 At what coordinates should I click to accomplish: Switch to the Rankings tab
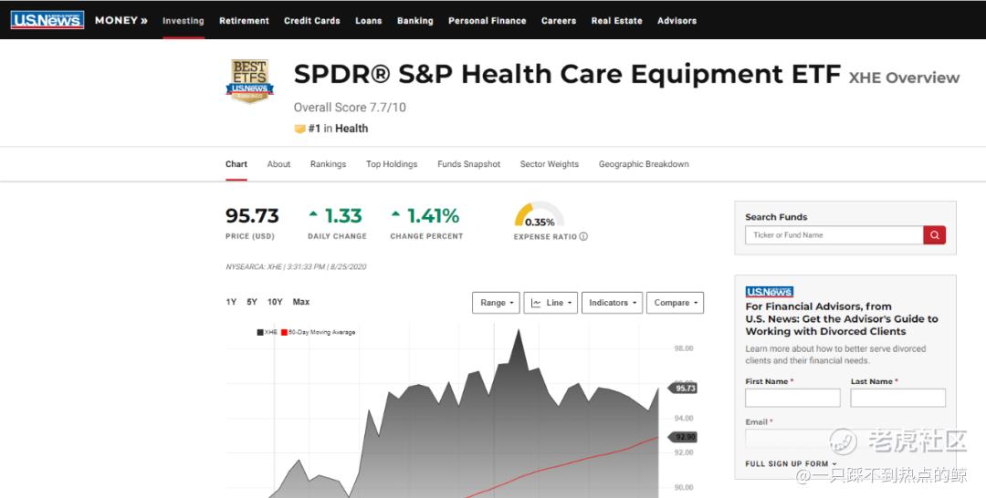pyautogui.click(x=329, y=164)
